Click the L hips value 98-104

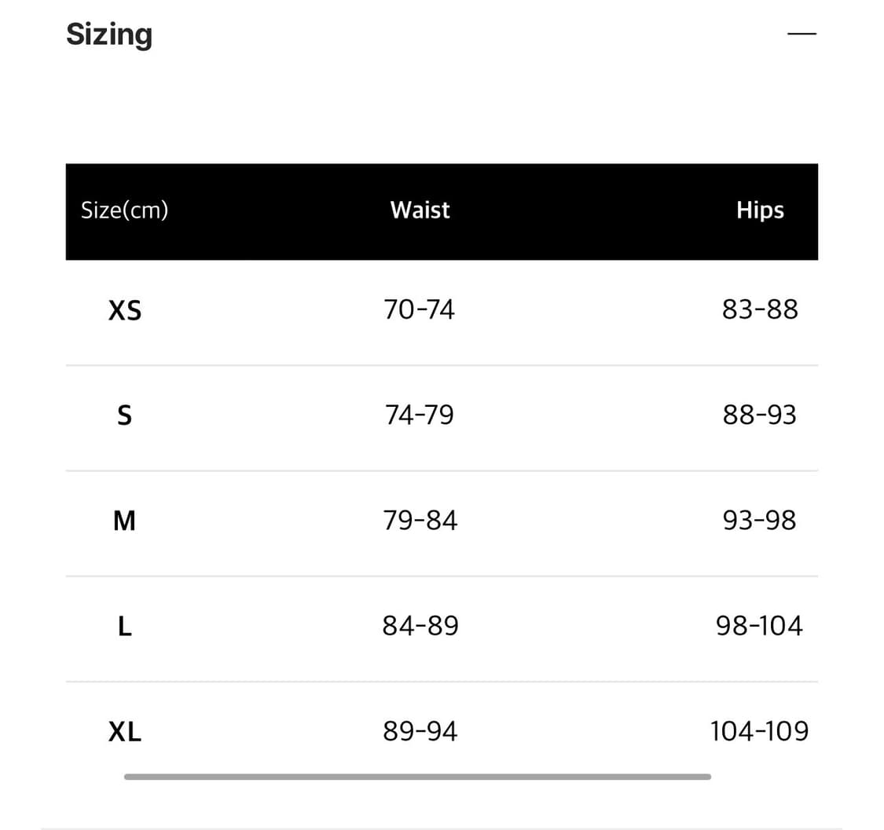click(760, 626)
